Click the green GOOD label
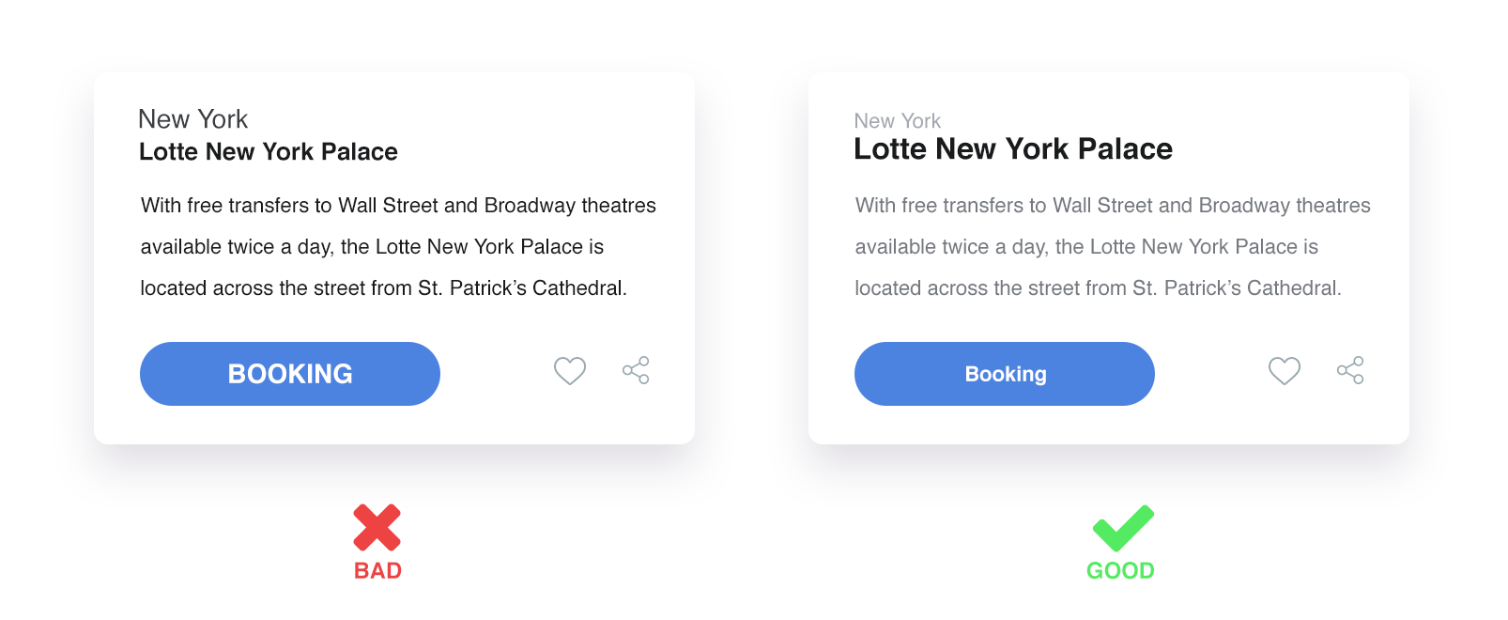 pos(1120,571)
